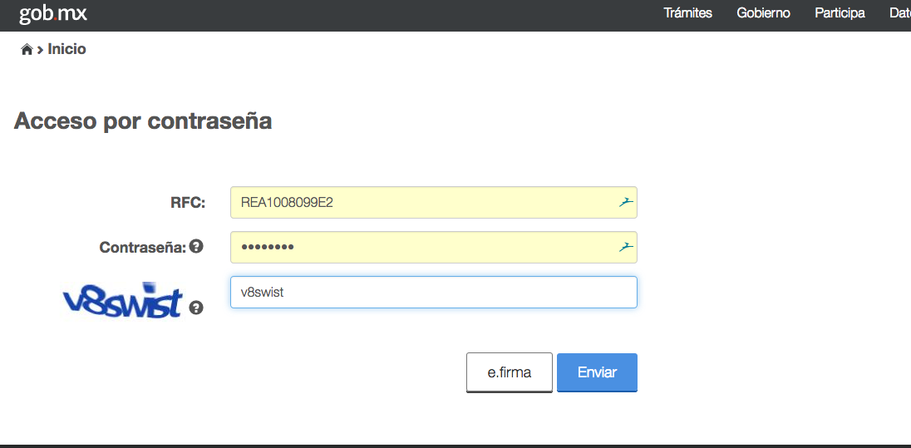
Task: Click the e.firma button
Action: 510,372
